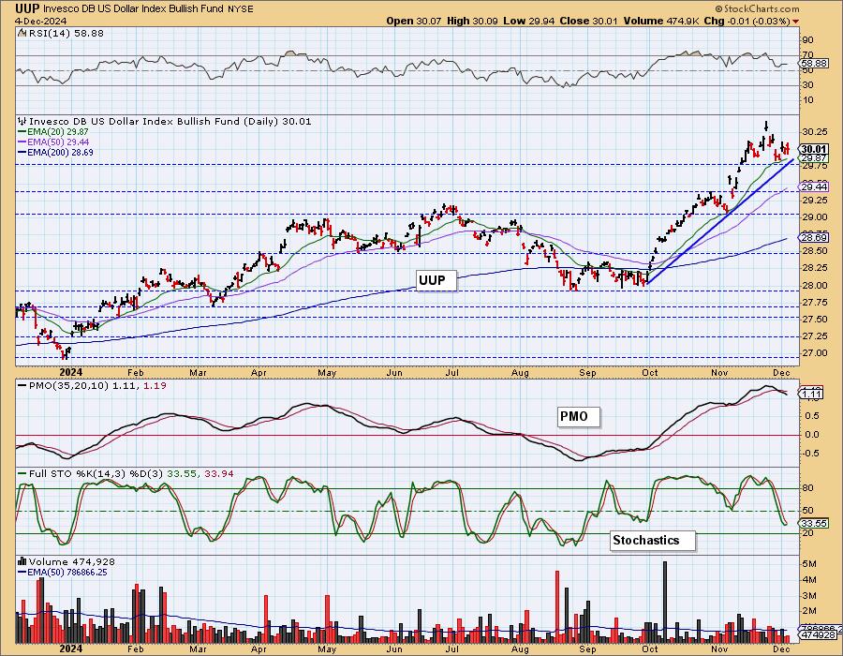Screen dimensions: 843x656
Task: Click the RSI(14) 58.88 legend text
Action: click(x=66, y=33)
